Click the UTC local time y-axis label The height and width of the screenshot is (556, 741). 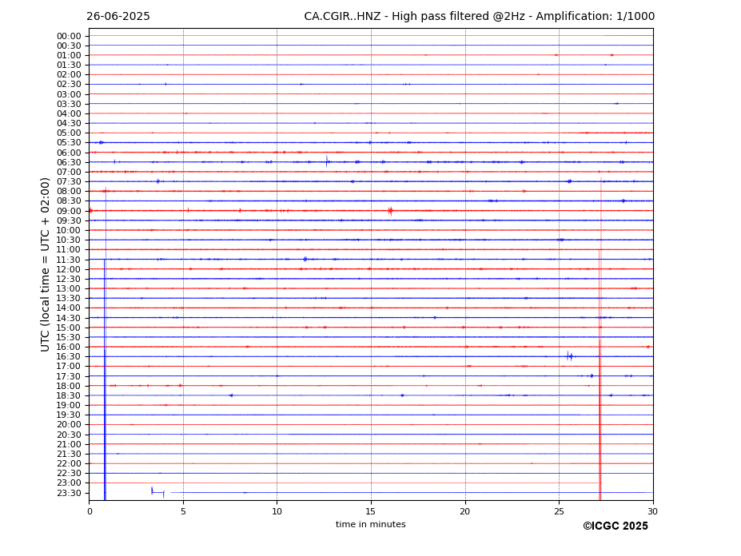[x=45, y=264]
